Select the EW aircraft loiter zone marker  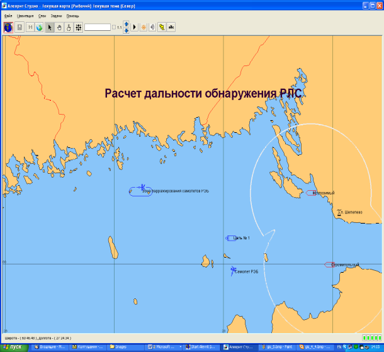[140, 191]
